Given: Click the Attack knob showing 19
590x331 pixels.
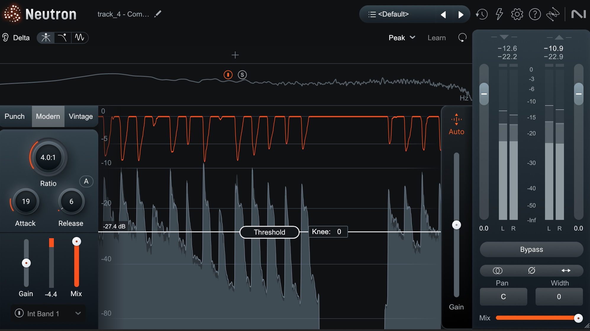Looking at the screenshot, I should pyautogui.click(x=26, y=201).
